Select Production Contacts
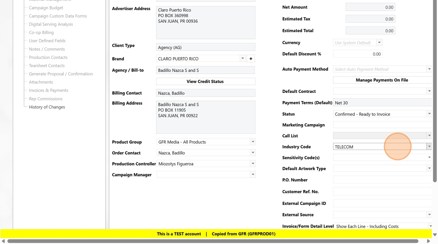The width and height of the screenshot is (438, 244). (48, 57)
